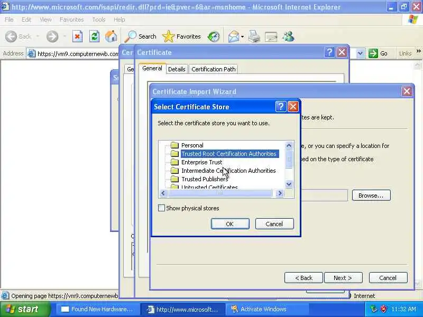
Task: Open the Tools menu
Action: [99, 20]
